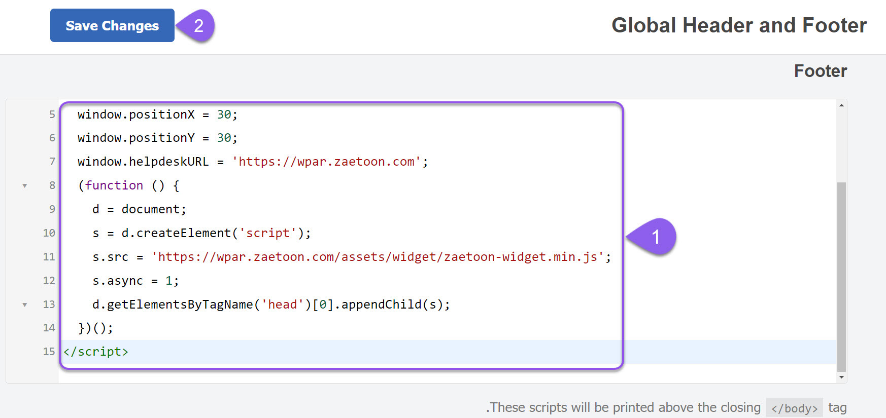886x418 pixels.
Task: Click the window.positionX value 30
Action: (x=224, y=115)
